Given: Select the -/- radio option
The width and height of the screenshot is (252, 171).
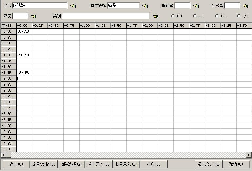Looking at the screenshot, I should click(195, 16).
